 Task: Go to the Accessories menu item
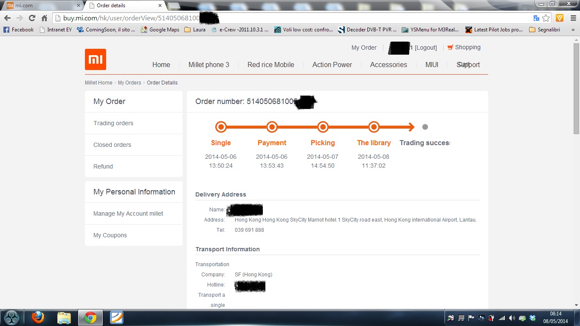(x=389, y=65)
